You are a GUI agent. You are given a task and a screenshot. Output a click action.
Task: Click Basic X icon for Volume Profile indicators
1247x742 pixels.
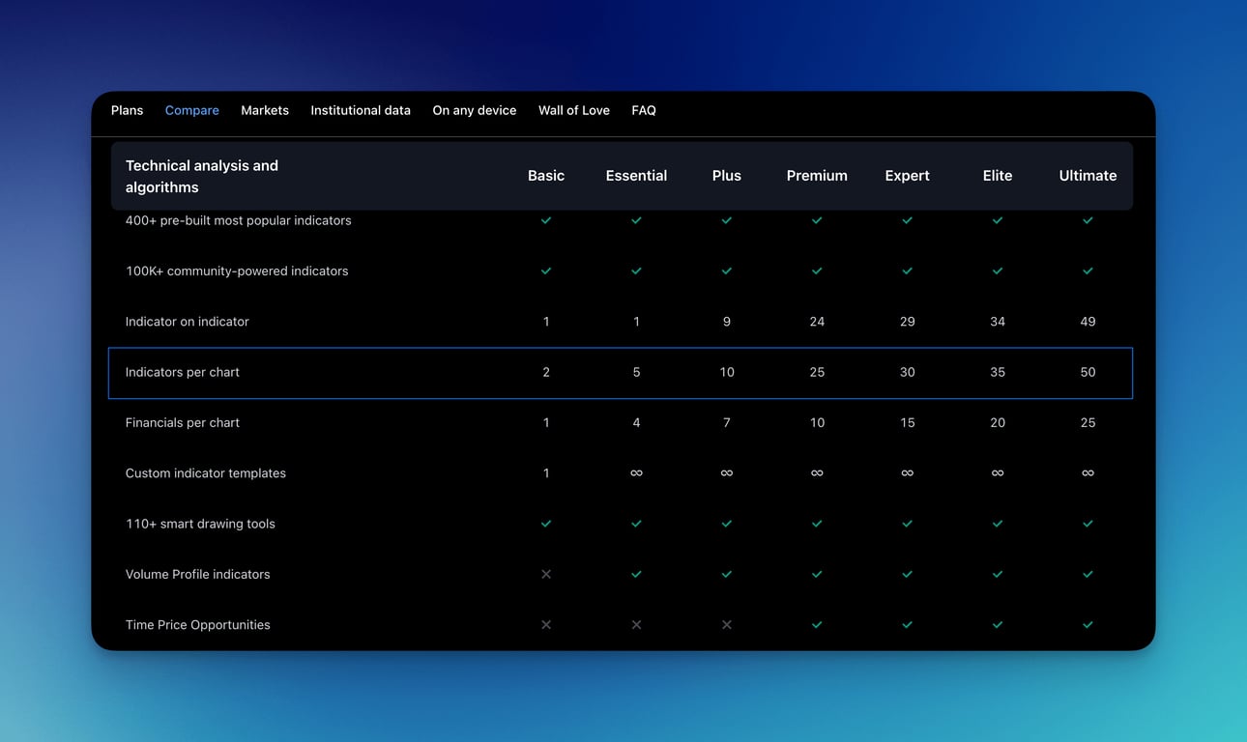546,574
